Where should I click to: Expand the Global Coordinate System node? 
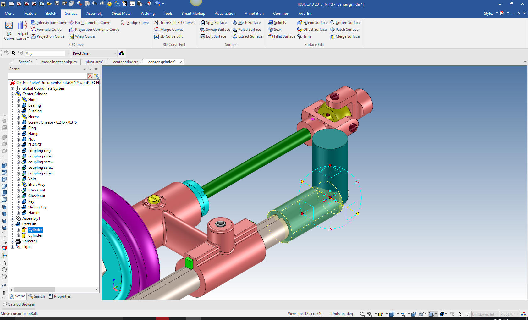[13, 88]
